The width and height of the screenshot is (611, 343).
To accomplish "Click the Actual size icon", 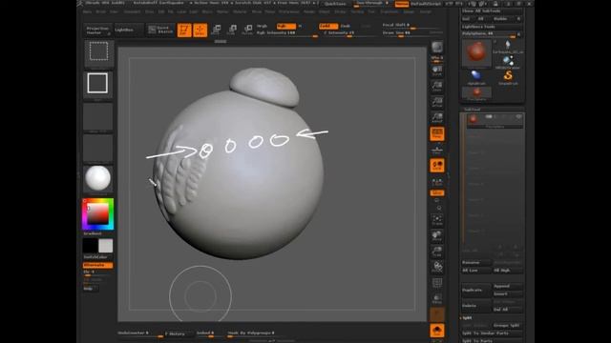I will 437,102.
